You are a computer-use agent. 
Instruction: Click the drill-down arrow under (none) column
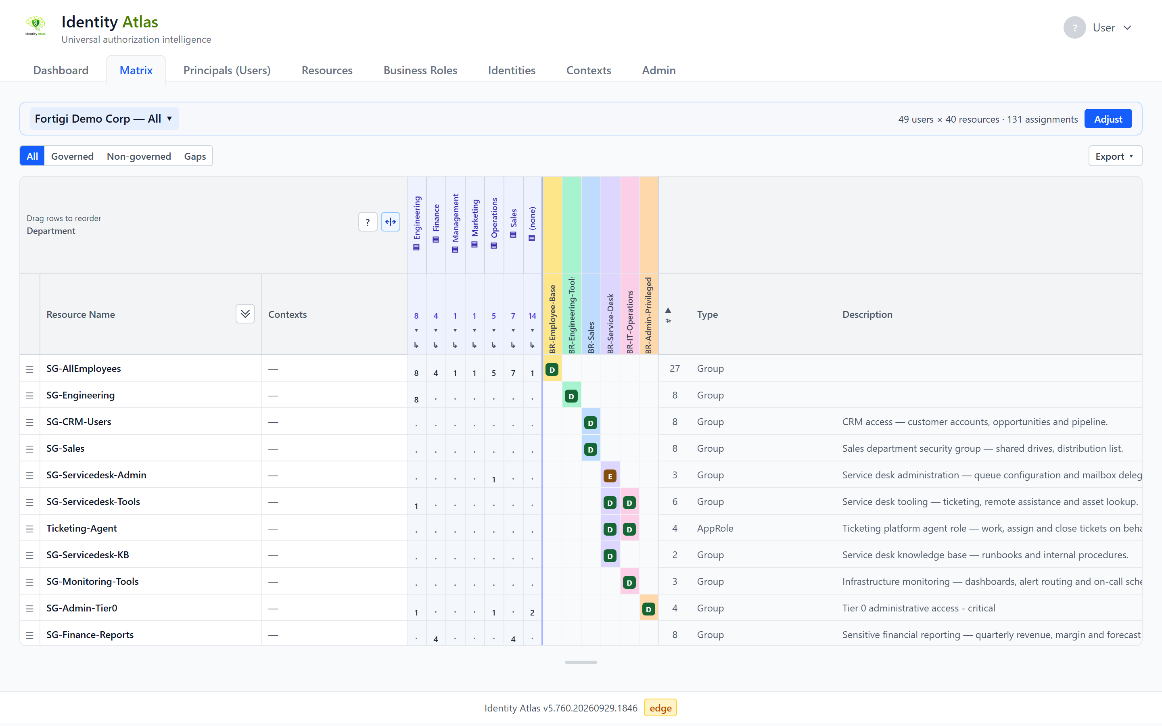[x=532, y=345]
